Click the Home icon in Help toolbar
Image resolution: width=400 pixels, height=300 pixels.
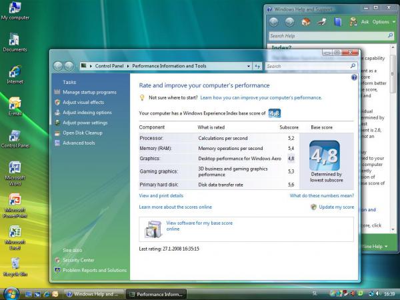(305, 21)
